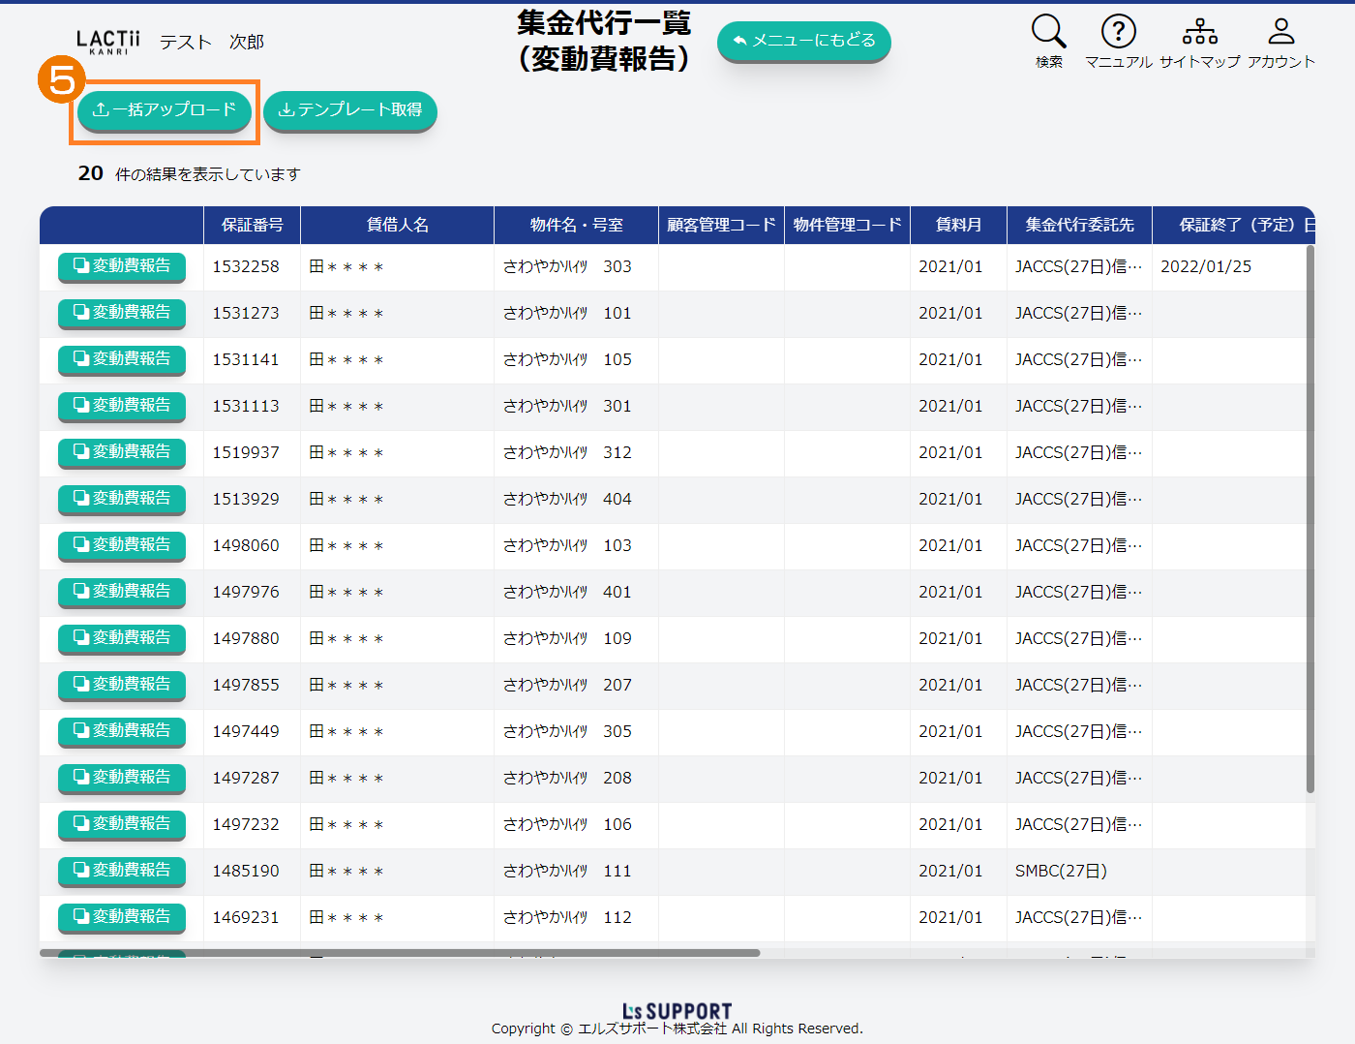The image size is (1355, 1044).
Task: Open 変動費報告 for guarantee 1519937
Action: [x=122, y=452]
